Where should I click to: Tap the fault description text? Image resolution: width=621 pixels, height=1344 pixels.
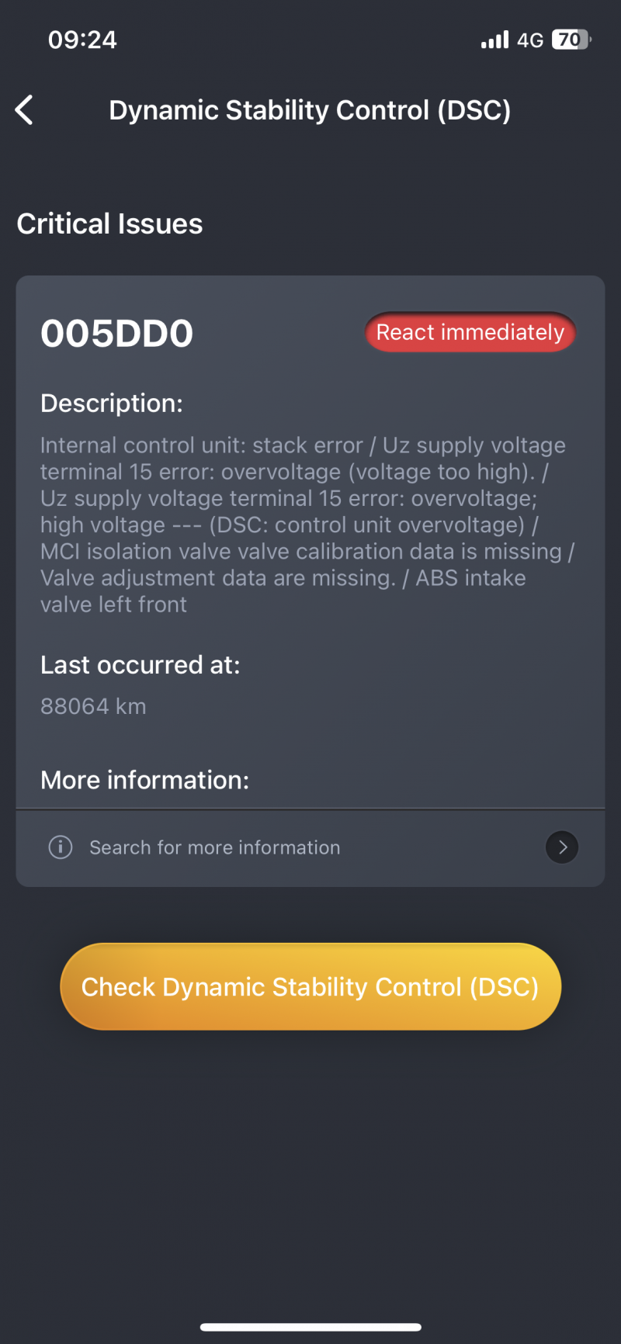(x=307, y=525)
